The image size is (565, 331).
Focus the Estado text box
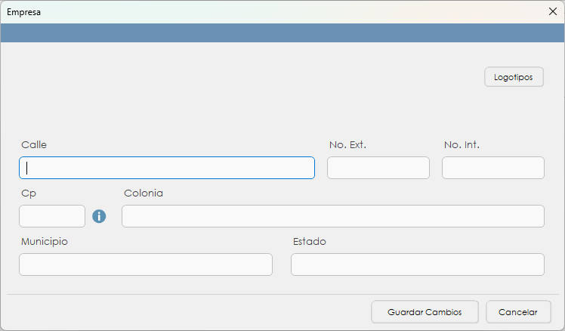click(x=417, y=264)
